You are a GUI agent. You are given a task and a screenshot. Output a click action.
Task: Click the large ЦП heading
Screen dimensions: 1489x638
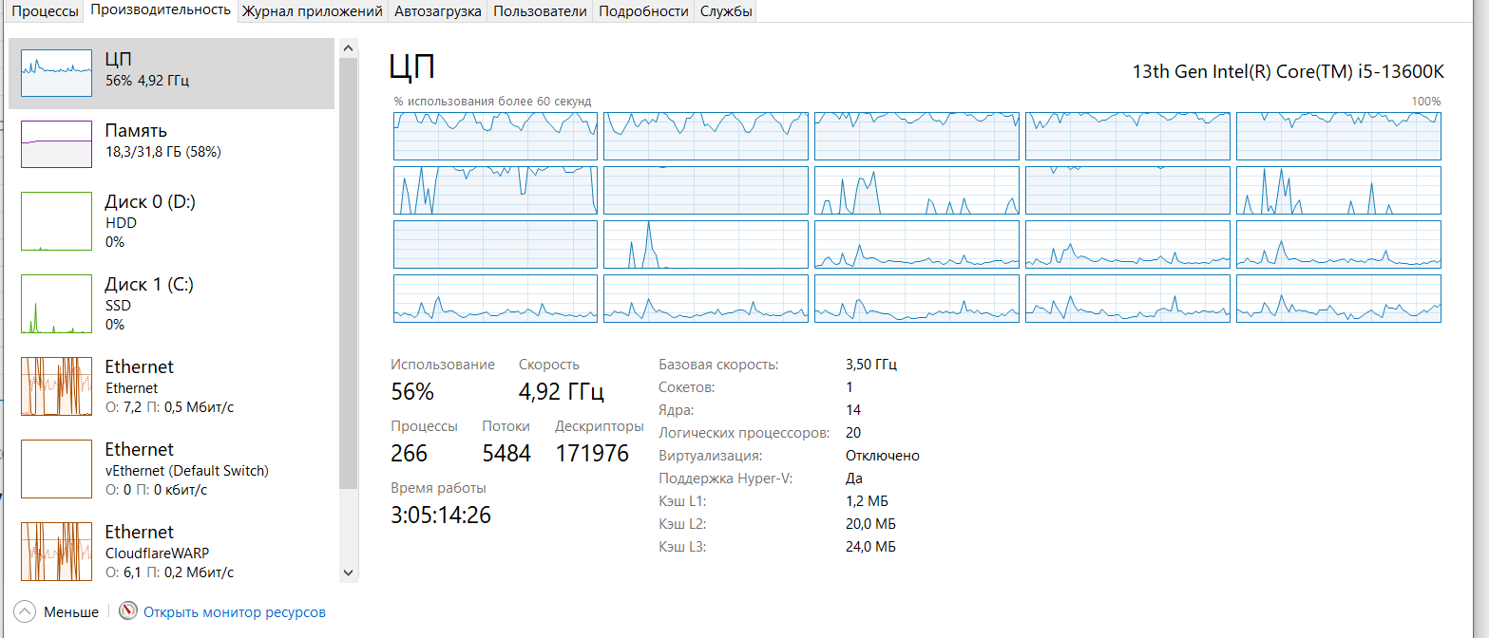coord(412,68)
